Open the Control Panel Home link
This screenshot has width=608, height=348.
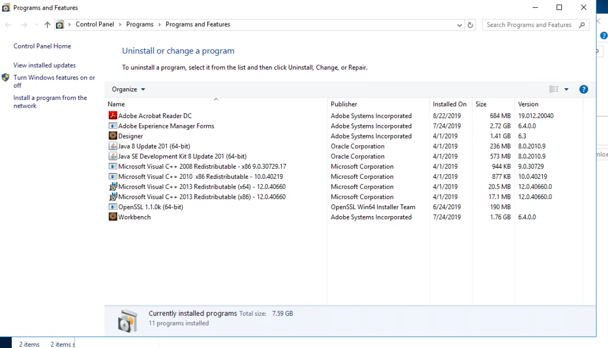tap(42, 46)
